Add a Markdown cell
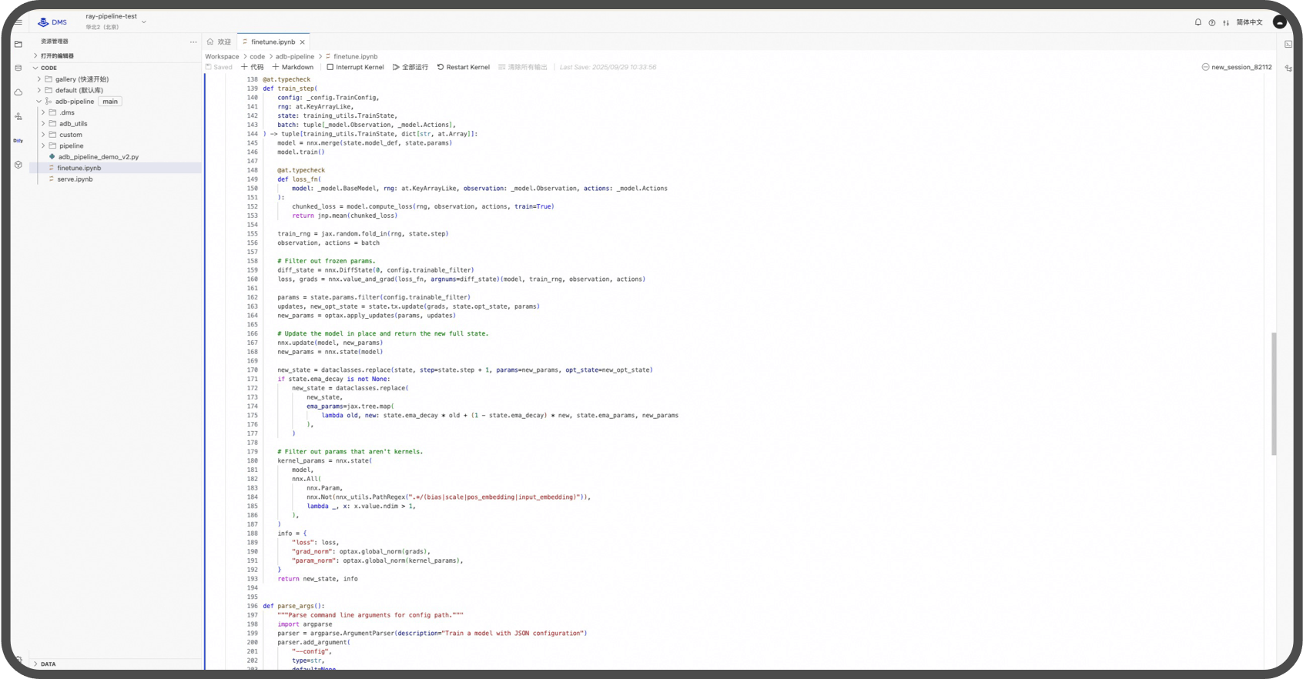The height and width of the screenshot is (679, 1303). (x=293, y=67)
